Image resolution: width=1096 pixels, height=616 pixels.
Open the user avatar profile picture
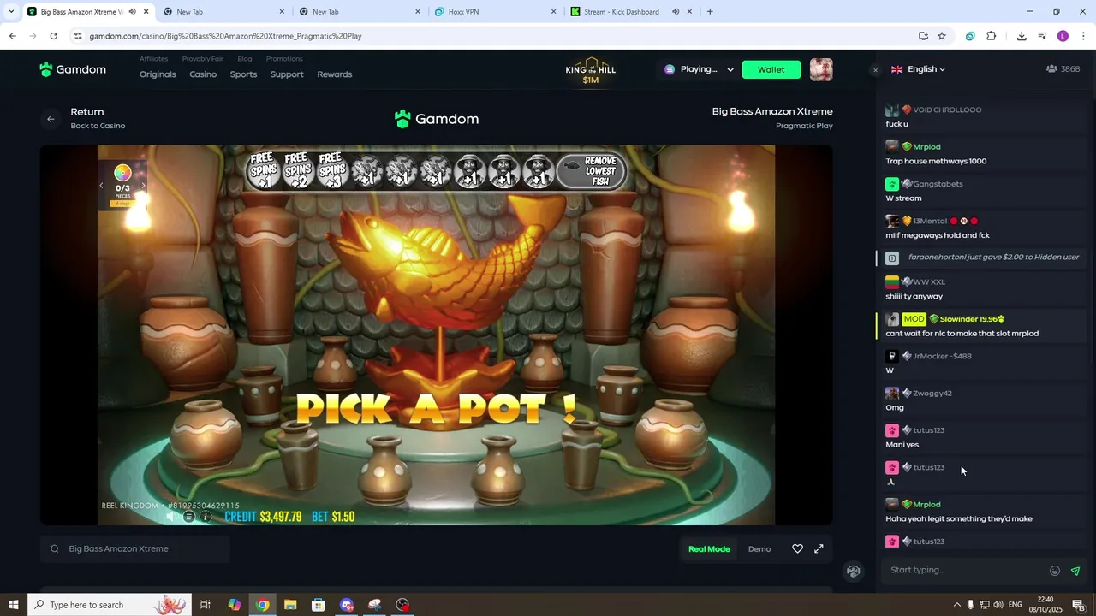pos(821,69)
